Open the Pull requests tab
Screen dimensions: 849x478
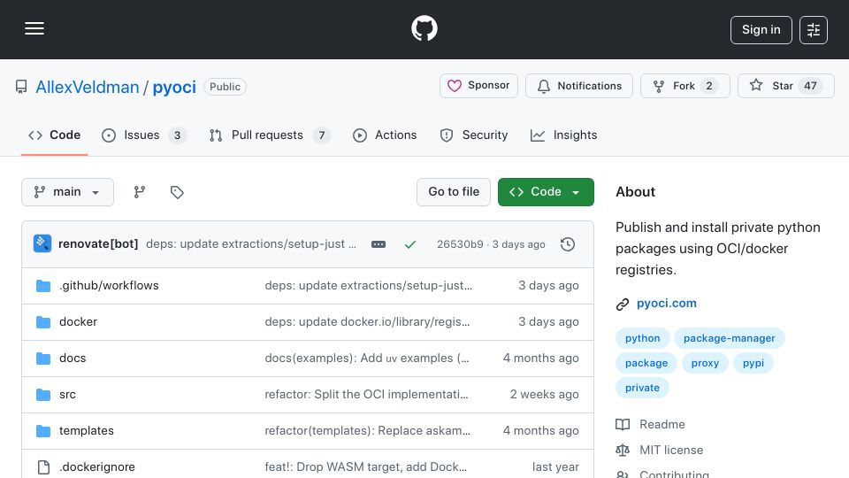click(269, 135)
